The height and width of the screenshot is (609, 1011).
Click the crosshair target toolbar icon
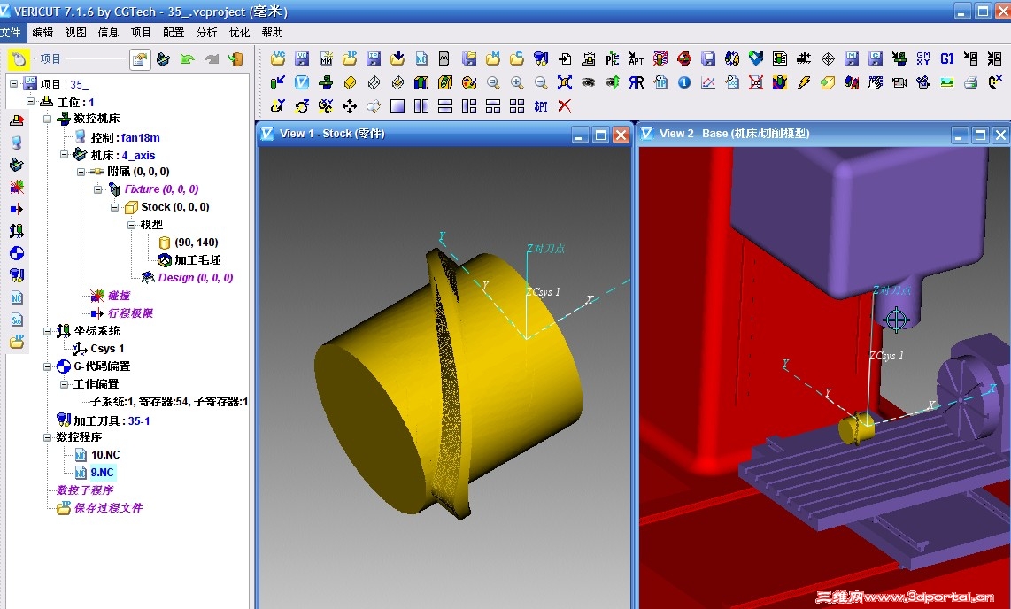828,58
